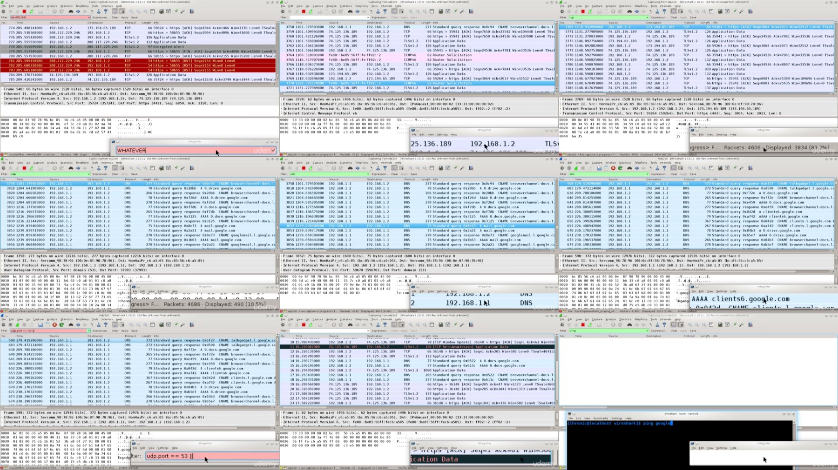This screenshot has width=838, height=470.
Task: Open the Telephony menu in the tcp-filter window
Action: click(x=641, y=6)
